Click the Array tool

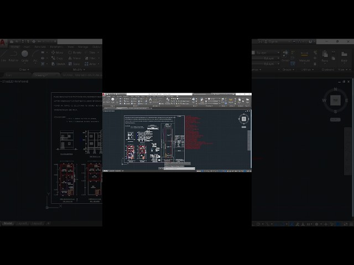pyautogui.click(x=90, y=64)
